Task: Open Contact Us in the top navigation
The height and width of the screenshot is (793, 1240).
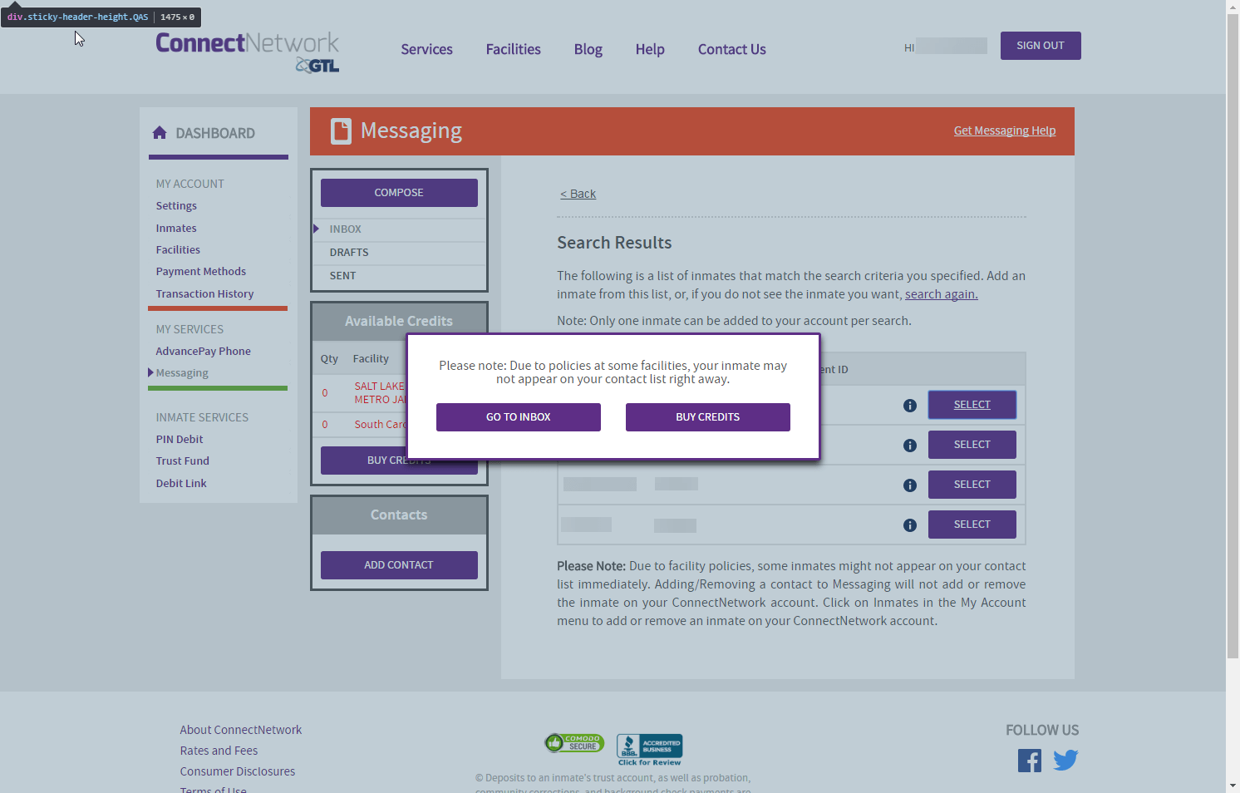Action: point(732,50)
